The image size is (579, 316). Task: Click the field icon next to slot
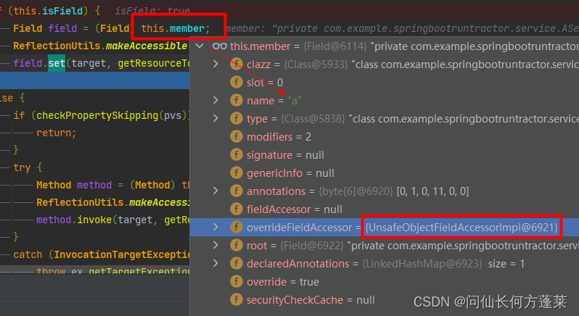tap(237, 82)
